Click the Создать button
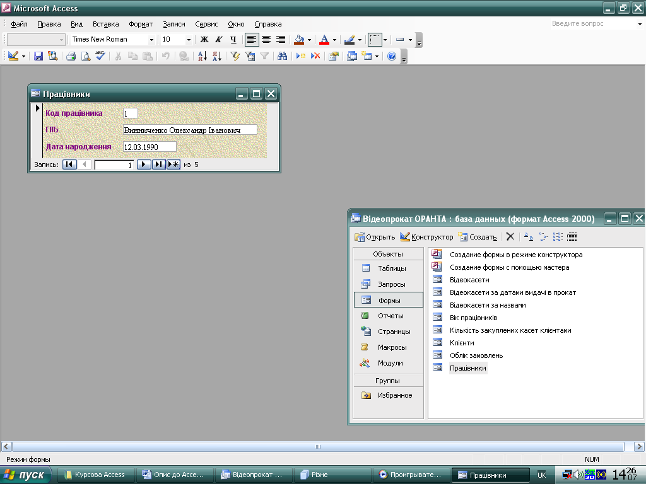The height and width of the screenshot is (484, 646). [478, 237]
